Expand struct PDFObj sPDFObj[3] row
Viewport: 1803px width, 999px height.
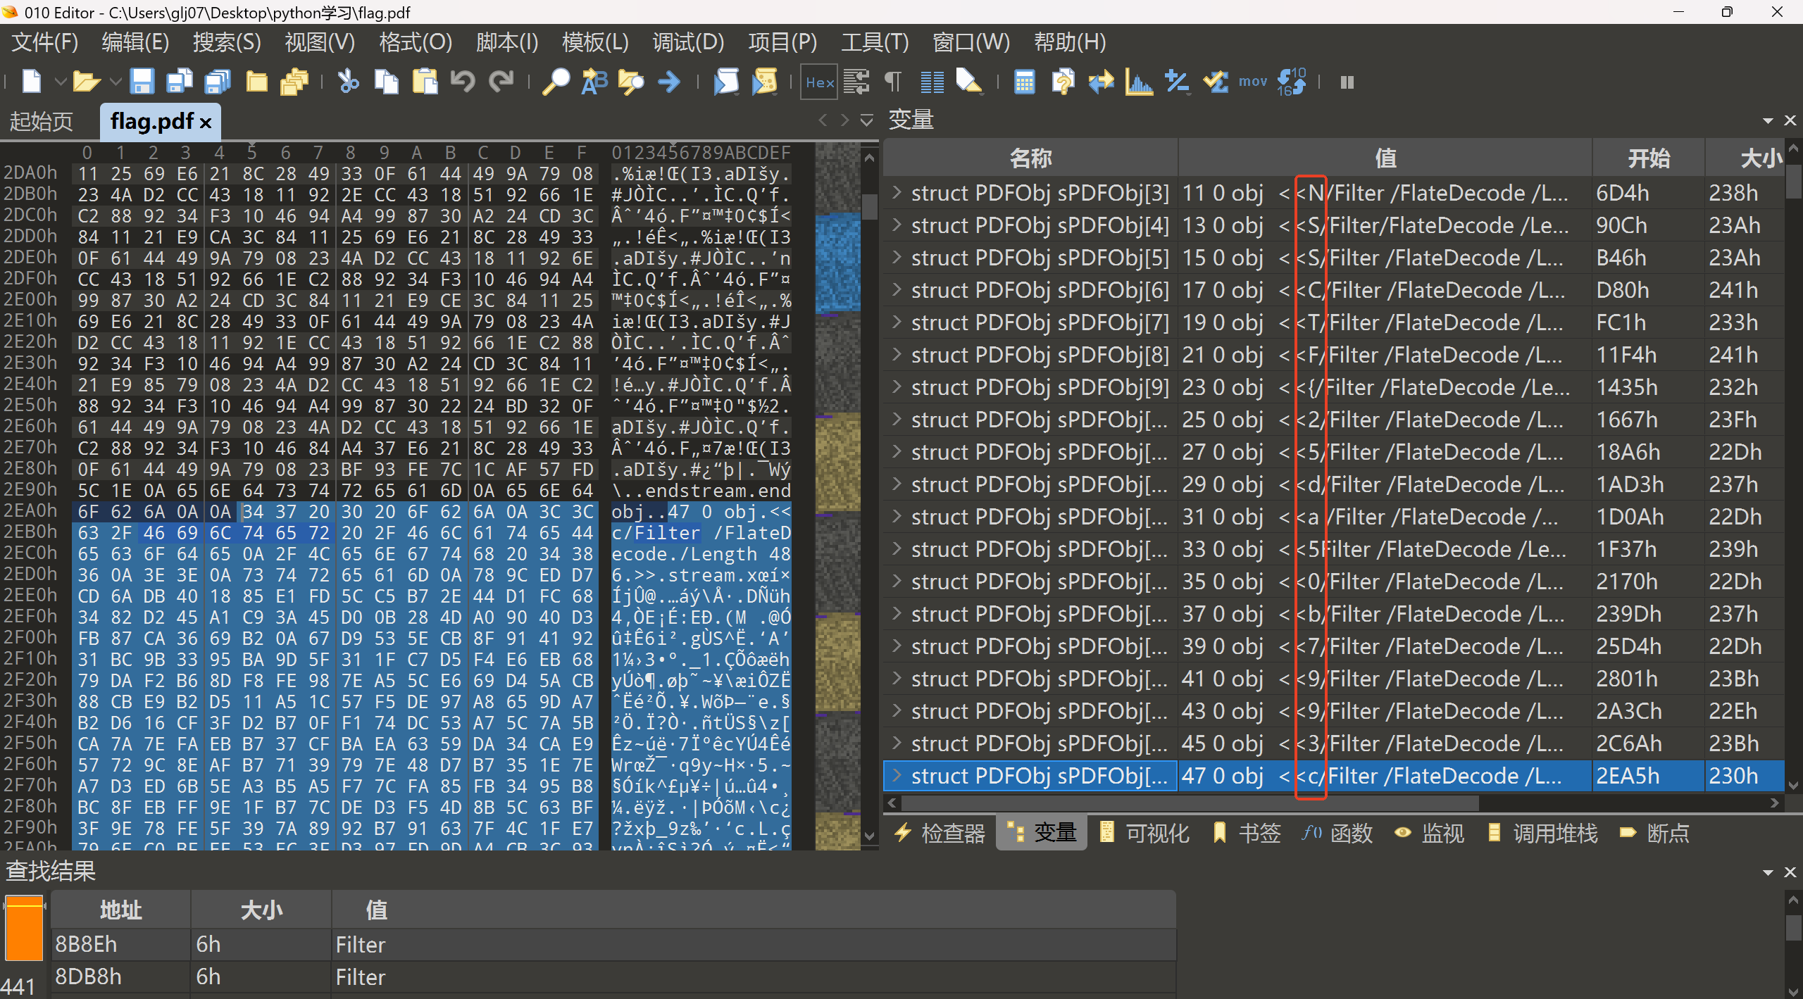tap(897, 192)
